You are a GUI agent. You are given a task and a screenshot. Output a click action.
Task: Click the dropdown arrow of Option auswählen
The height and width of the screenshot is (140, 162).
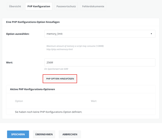click(151, 34)
